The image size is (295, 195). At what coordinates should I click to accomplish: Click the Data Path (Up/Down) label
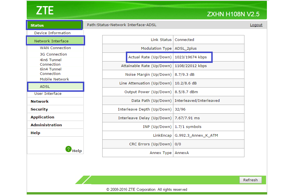point(152,101)
